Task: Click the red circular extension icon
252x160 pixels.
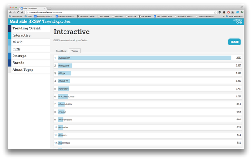Action: pyautogui.click(x=228, y=12)
